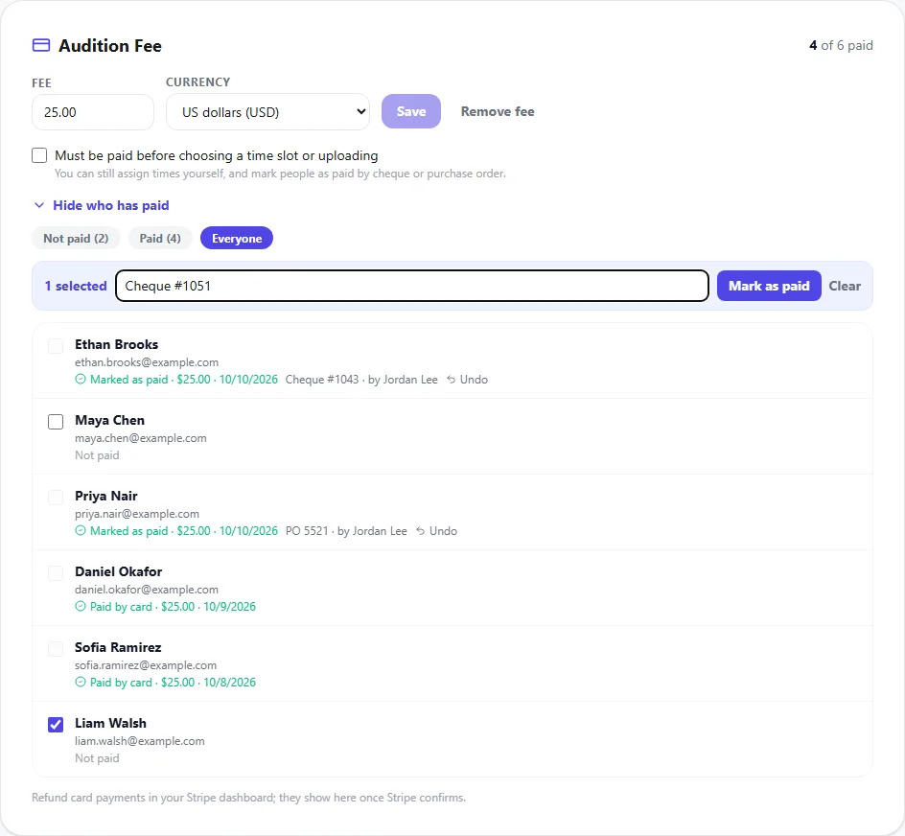Click Daniel Okafor name

coord(118,571)
